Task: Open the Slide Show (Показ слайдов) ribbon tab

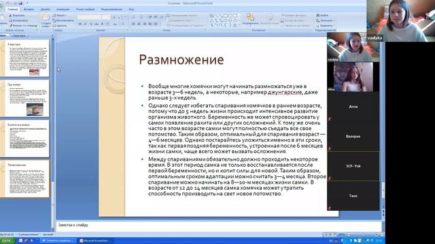Action: 86,9
